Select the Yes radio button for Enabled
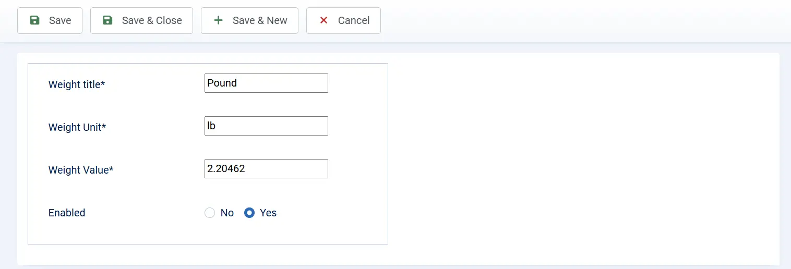Viewport: 791px width, 269px height. coord(249,213)
